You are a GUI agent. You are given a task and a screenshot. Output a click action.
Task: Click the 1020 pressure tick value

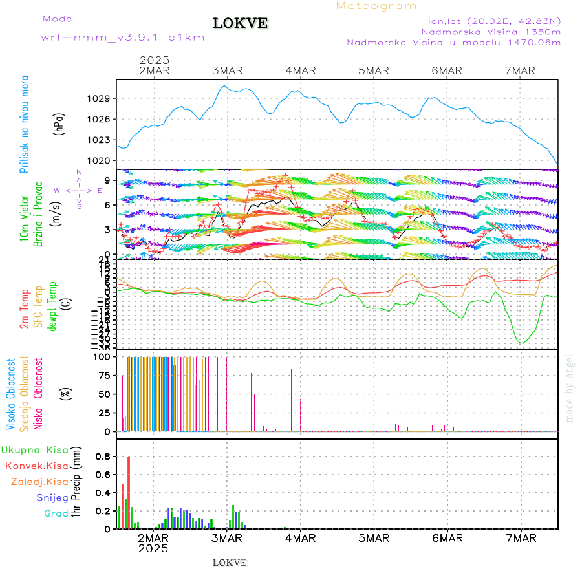click(x=98, y=161)
